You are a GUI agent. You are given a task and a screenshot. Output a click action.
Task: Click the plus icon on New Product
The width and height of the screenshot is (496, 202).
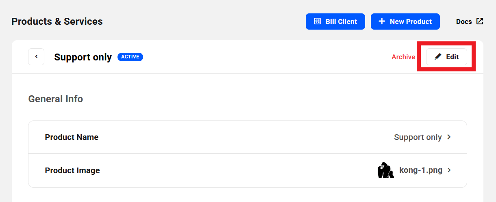pyautogui.click(x=382, y=21)
